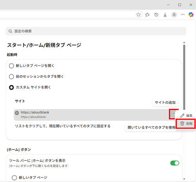Viewport: 196px width, 182px height.
Task: Open the Downloads icon
Action: click(165, 15)
